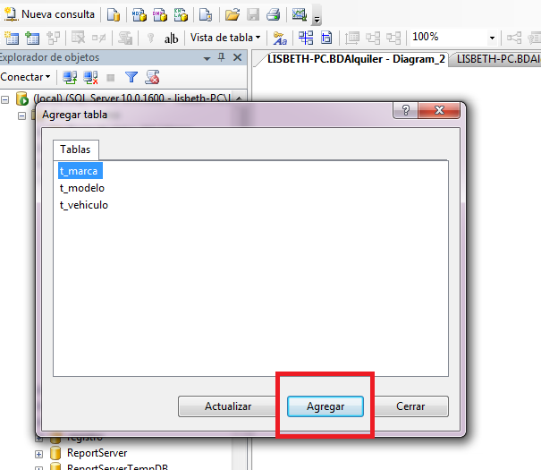Image resolution: width=541 pixels, height=470 pixels.
Task: Click the ab text annotation icon
Action: coord(171,38)
